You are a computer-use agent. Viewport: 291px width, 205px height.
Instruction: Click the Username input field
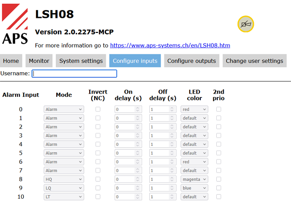click(x=74, y=74)
